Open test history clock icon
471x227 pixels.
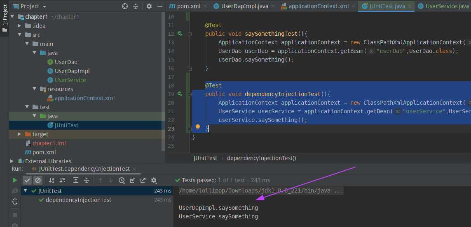pyautogui.click(x=121, y=180)
